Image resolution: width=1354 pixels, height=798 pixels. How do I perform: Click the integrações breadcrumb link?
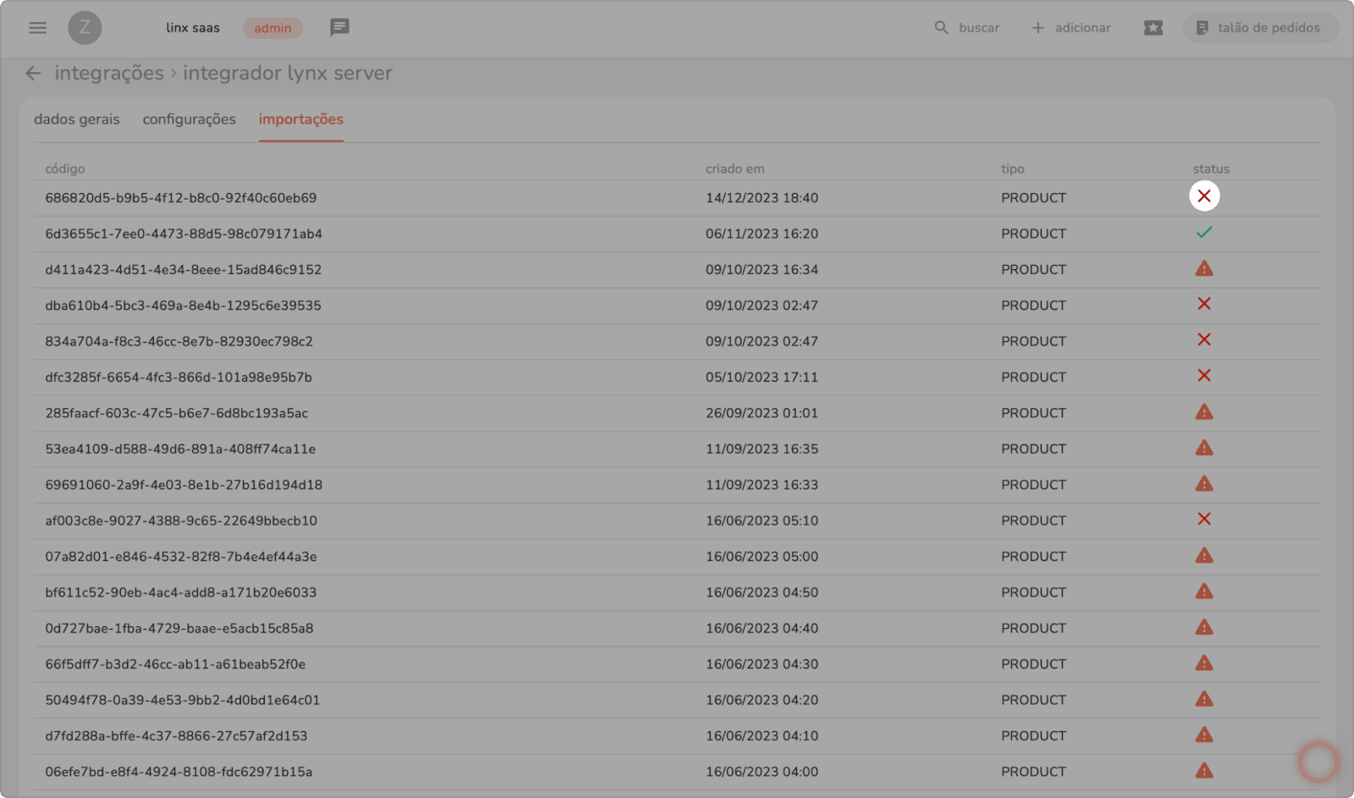click(109, 74)
